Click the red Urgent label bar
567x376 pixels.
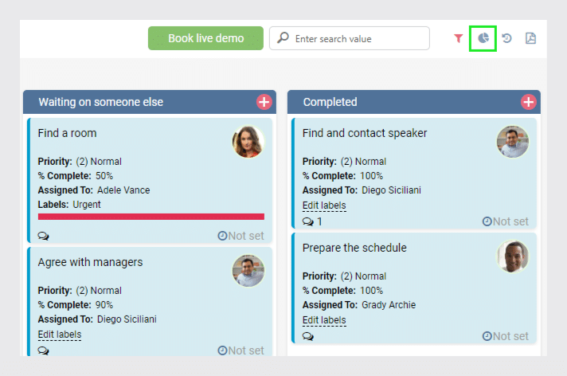click(151, 217)
